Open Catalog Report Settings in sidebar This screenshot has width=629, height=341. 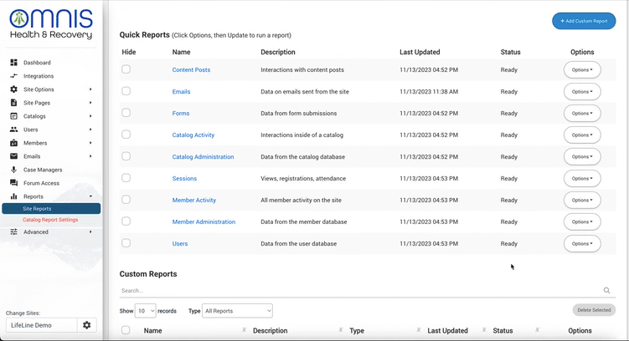click(50, 220)
